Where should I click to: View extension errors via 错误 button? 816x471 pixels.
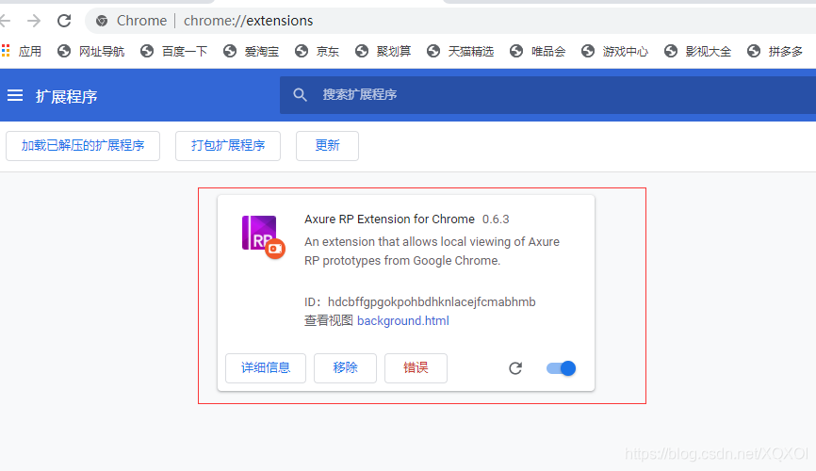(416, 368)
